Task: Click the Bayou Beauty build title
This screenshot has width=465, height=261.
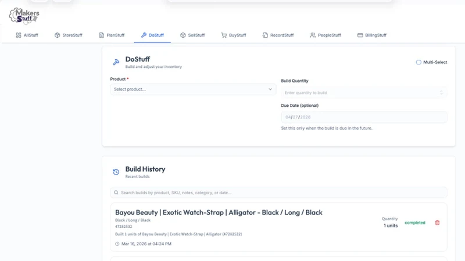Action: pyautogui.click(x=219, y=212)
